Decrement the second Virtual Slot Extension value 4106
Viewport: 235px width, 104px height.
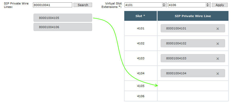click(x=208, y=6)
